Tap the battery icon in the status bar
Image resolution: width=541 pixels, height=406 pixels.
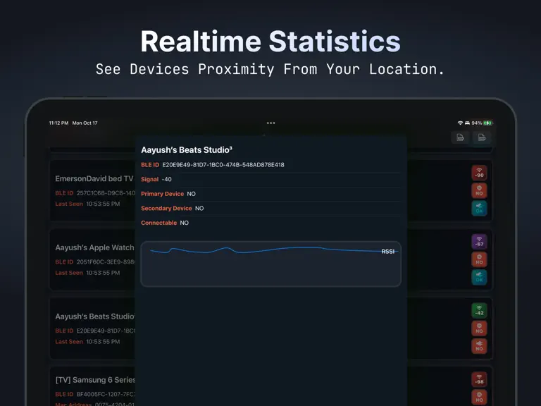pyautogui.click(x=488, y=123)
